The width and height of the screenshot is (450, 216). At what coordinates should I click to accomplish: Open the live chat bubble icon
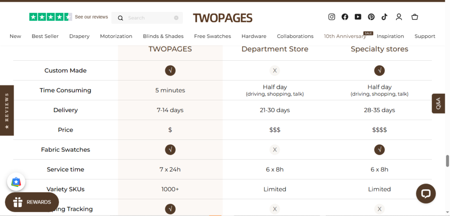[x=426, y=194]
